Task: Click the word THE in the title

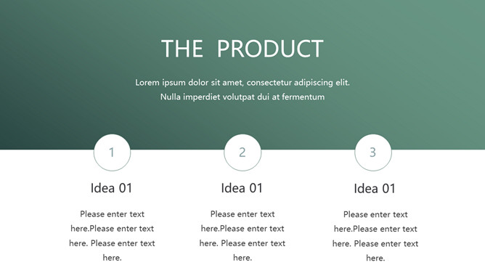Action: click(x=182, y=49)
